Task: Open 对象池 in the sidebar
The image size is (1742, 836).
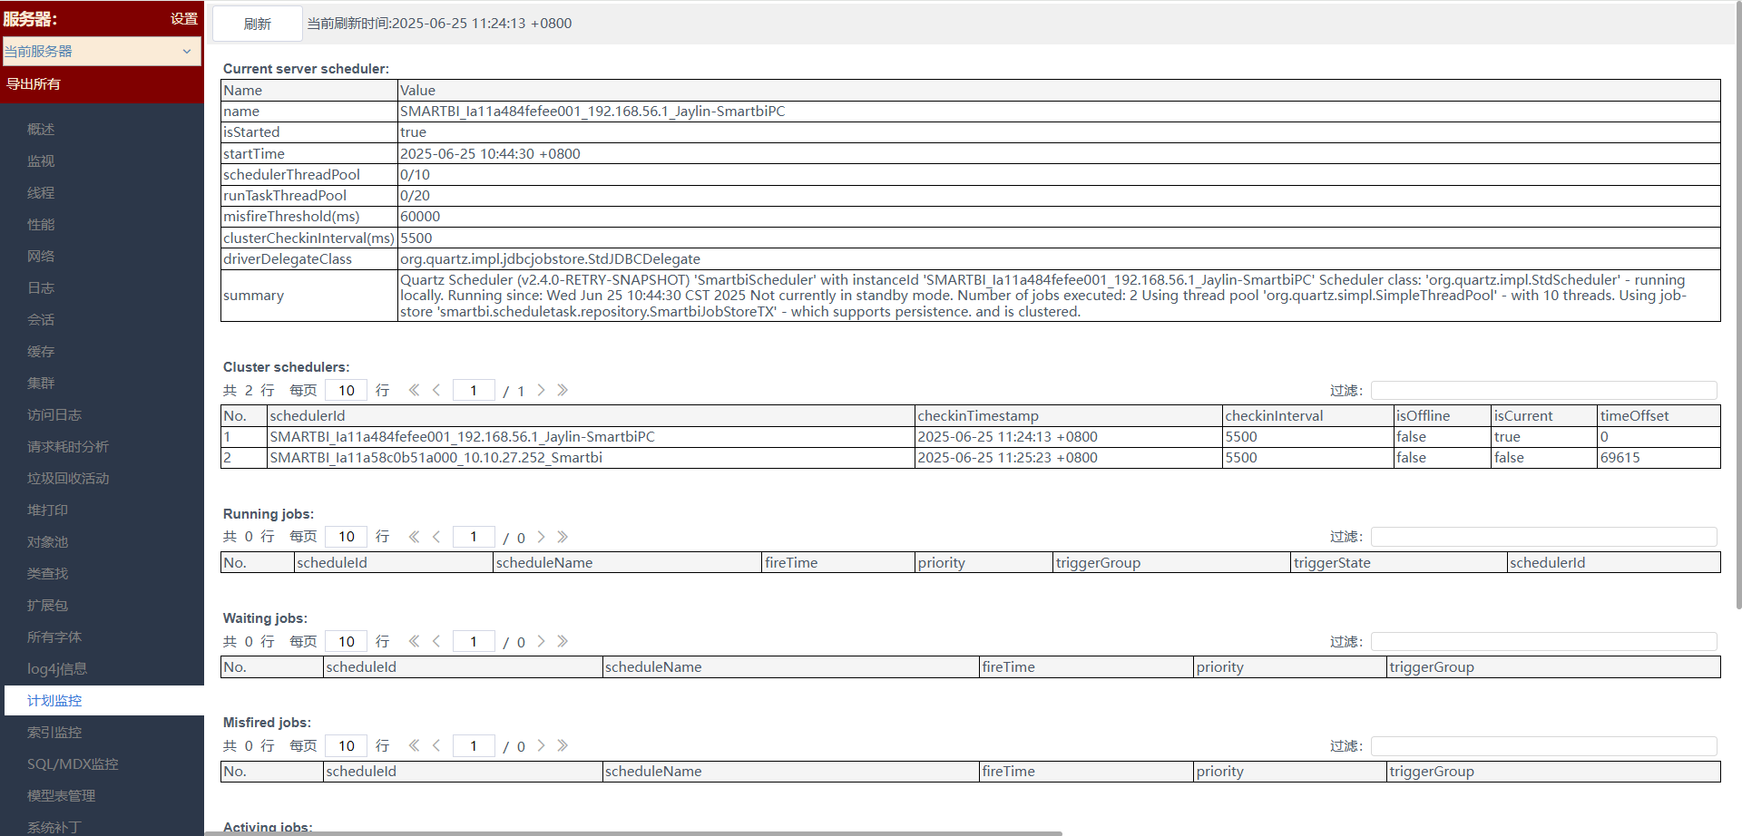Action: click(x=47, y=542)
